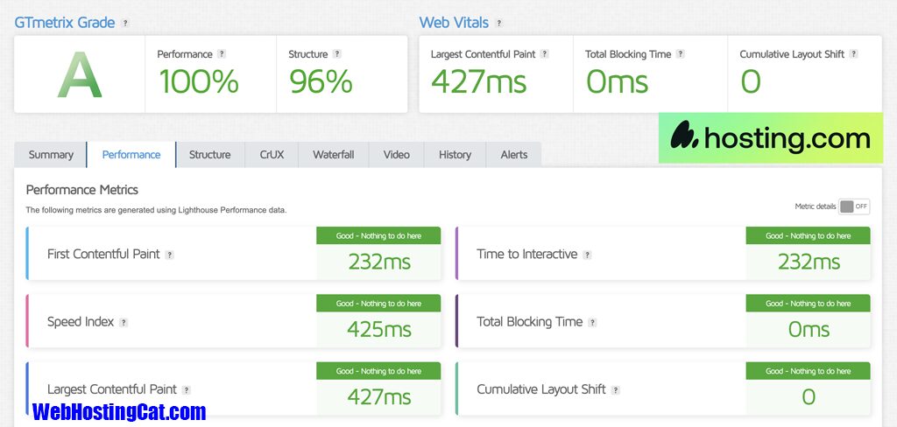Click Time to Interactive 232ms value

[809, 262]
